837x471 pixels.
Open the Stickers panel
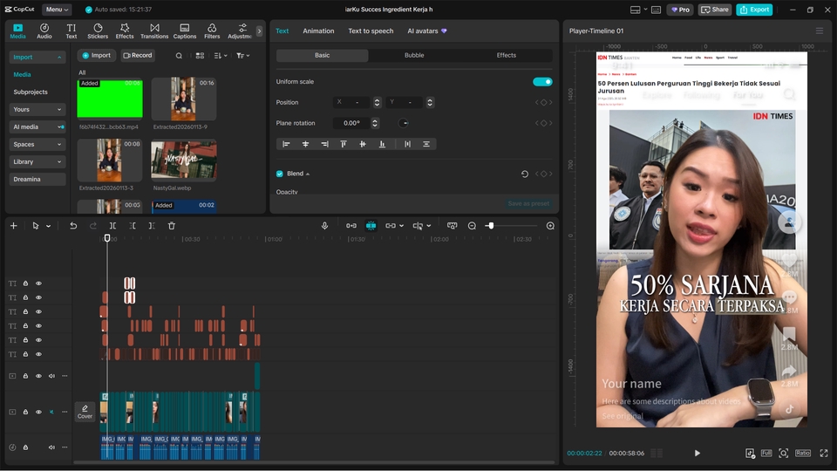pyautogui.click(x=98, y=31)
